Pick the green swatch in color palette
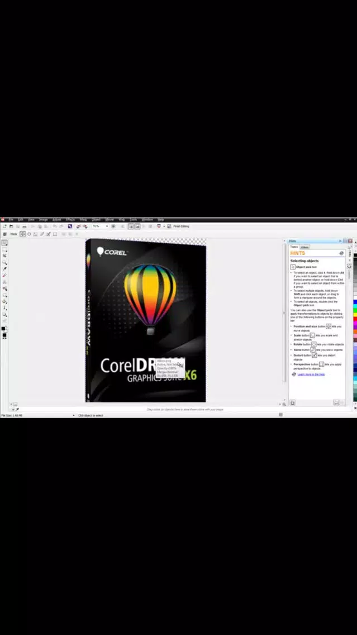The height and width of the screenshot is (635, 357). click(355, 310)
